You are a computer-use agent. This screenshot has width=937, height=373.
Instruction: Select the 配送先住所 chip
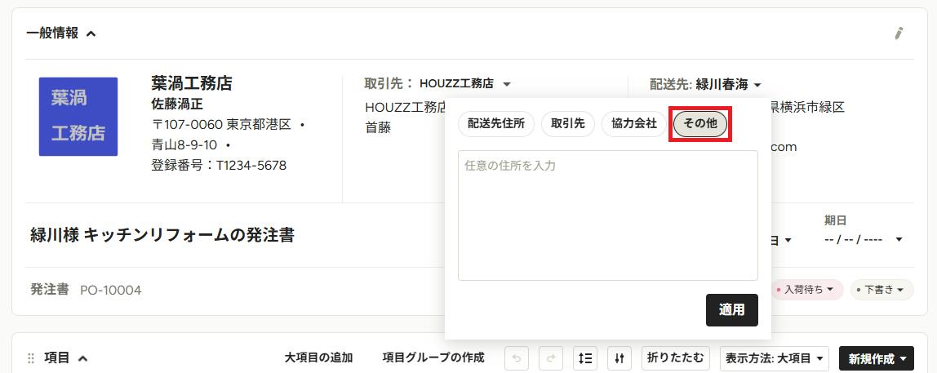tap(496, 124)
